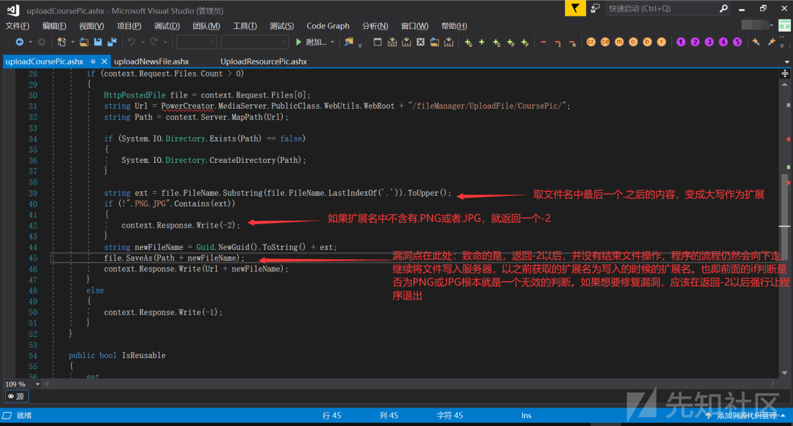Expand the 附加 attach button dropdown arrow
This screenshot has height=426, width=793.
tap(332, 42)
